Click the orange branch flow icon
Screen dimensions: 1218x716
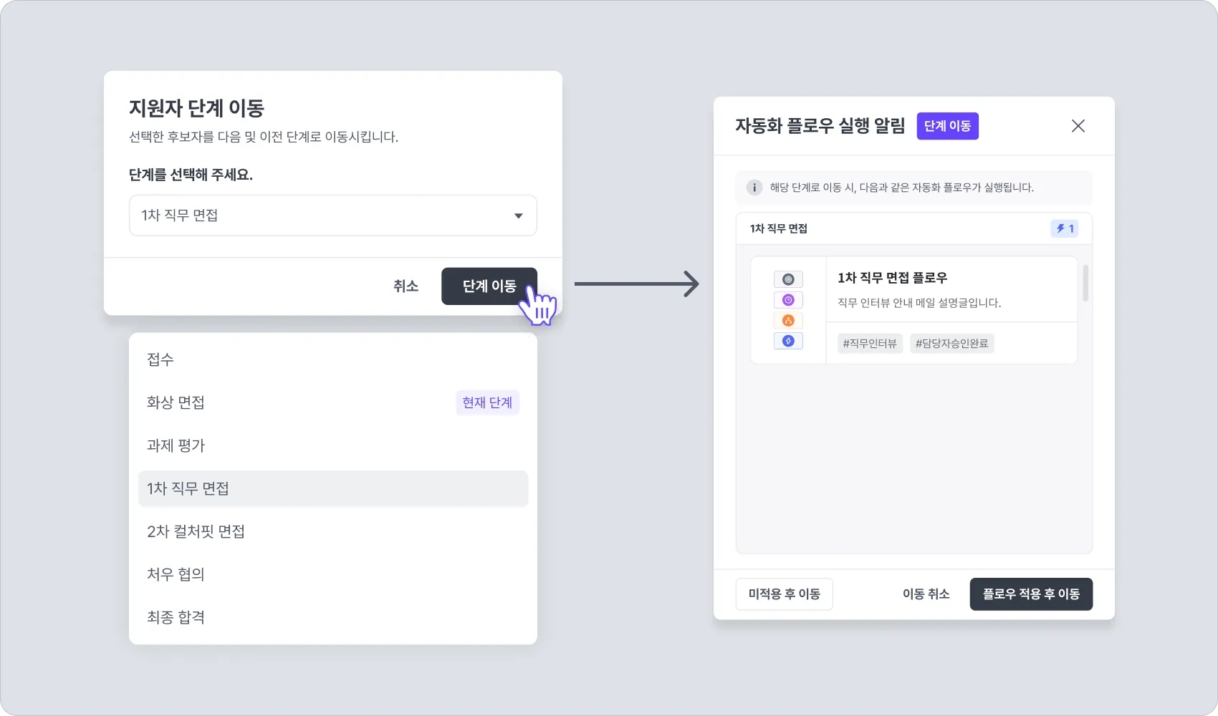tap(788, 321)
